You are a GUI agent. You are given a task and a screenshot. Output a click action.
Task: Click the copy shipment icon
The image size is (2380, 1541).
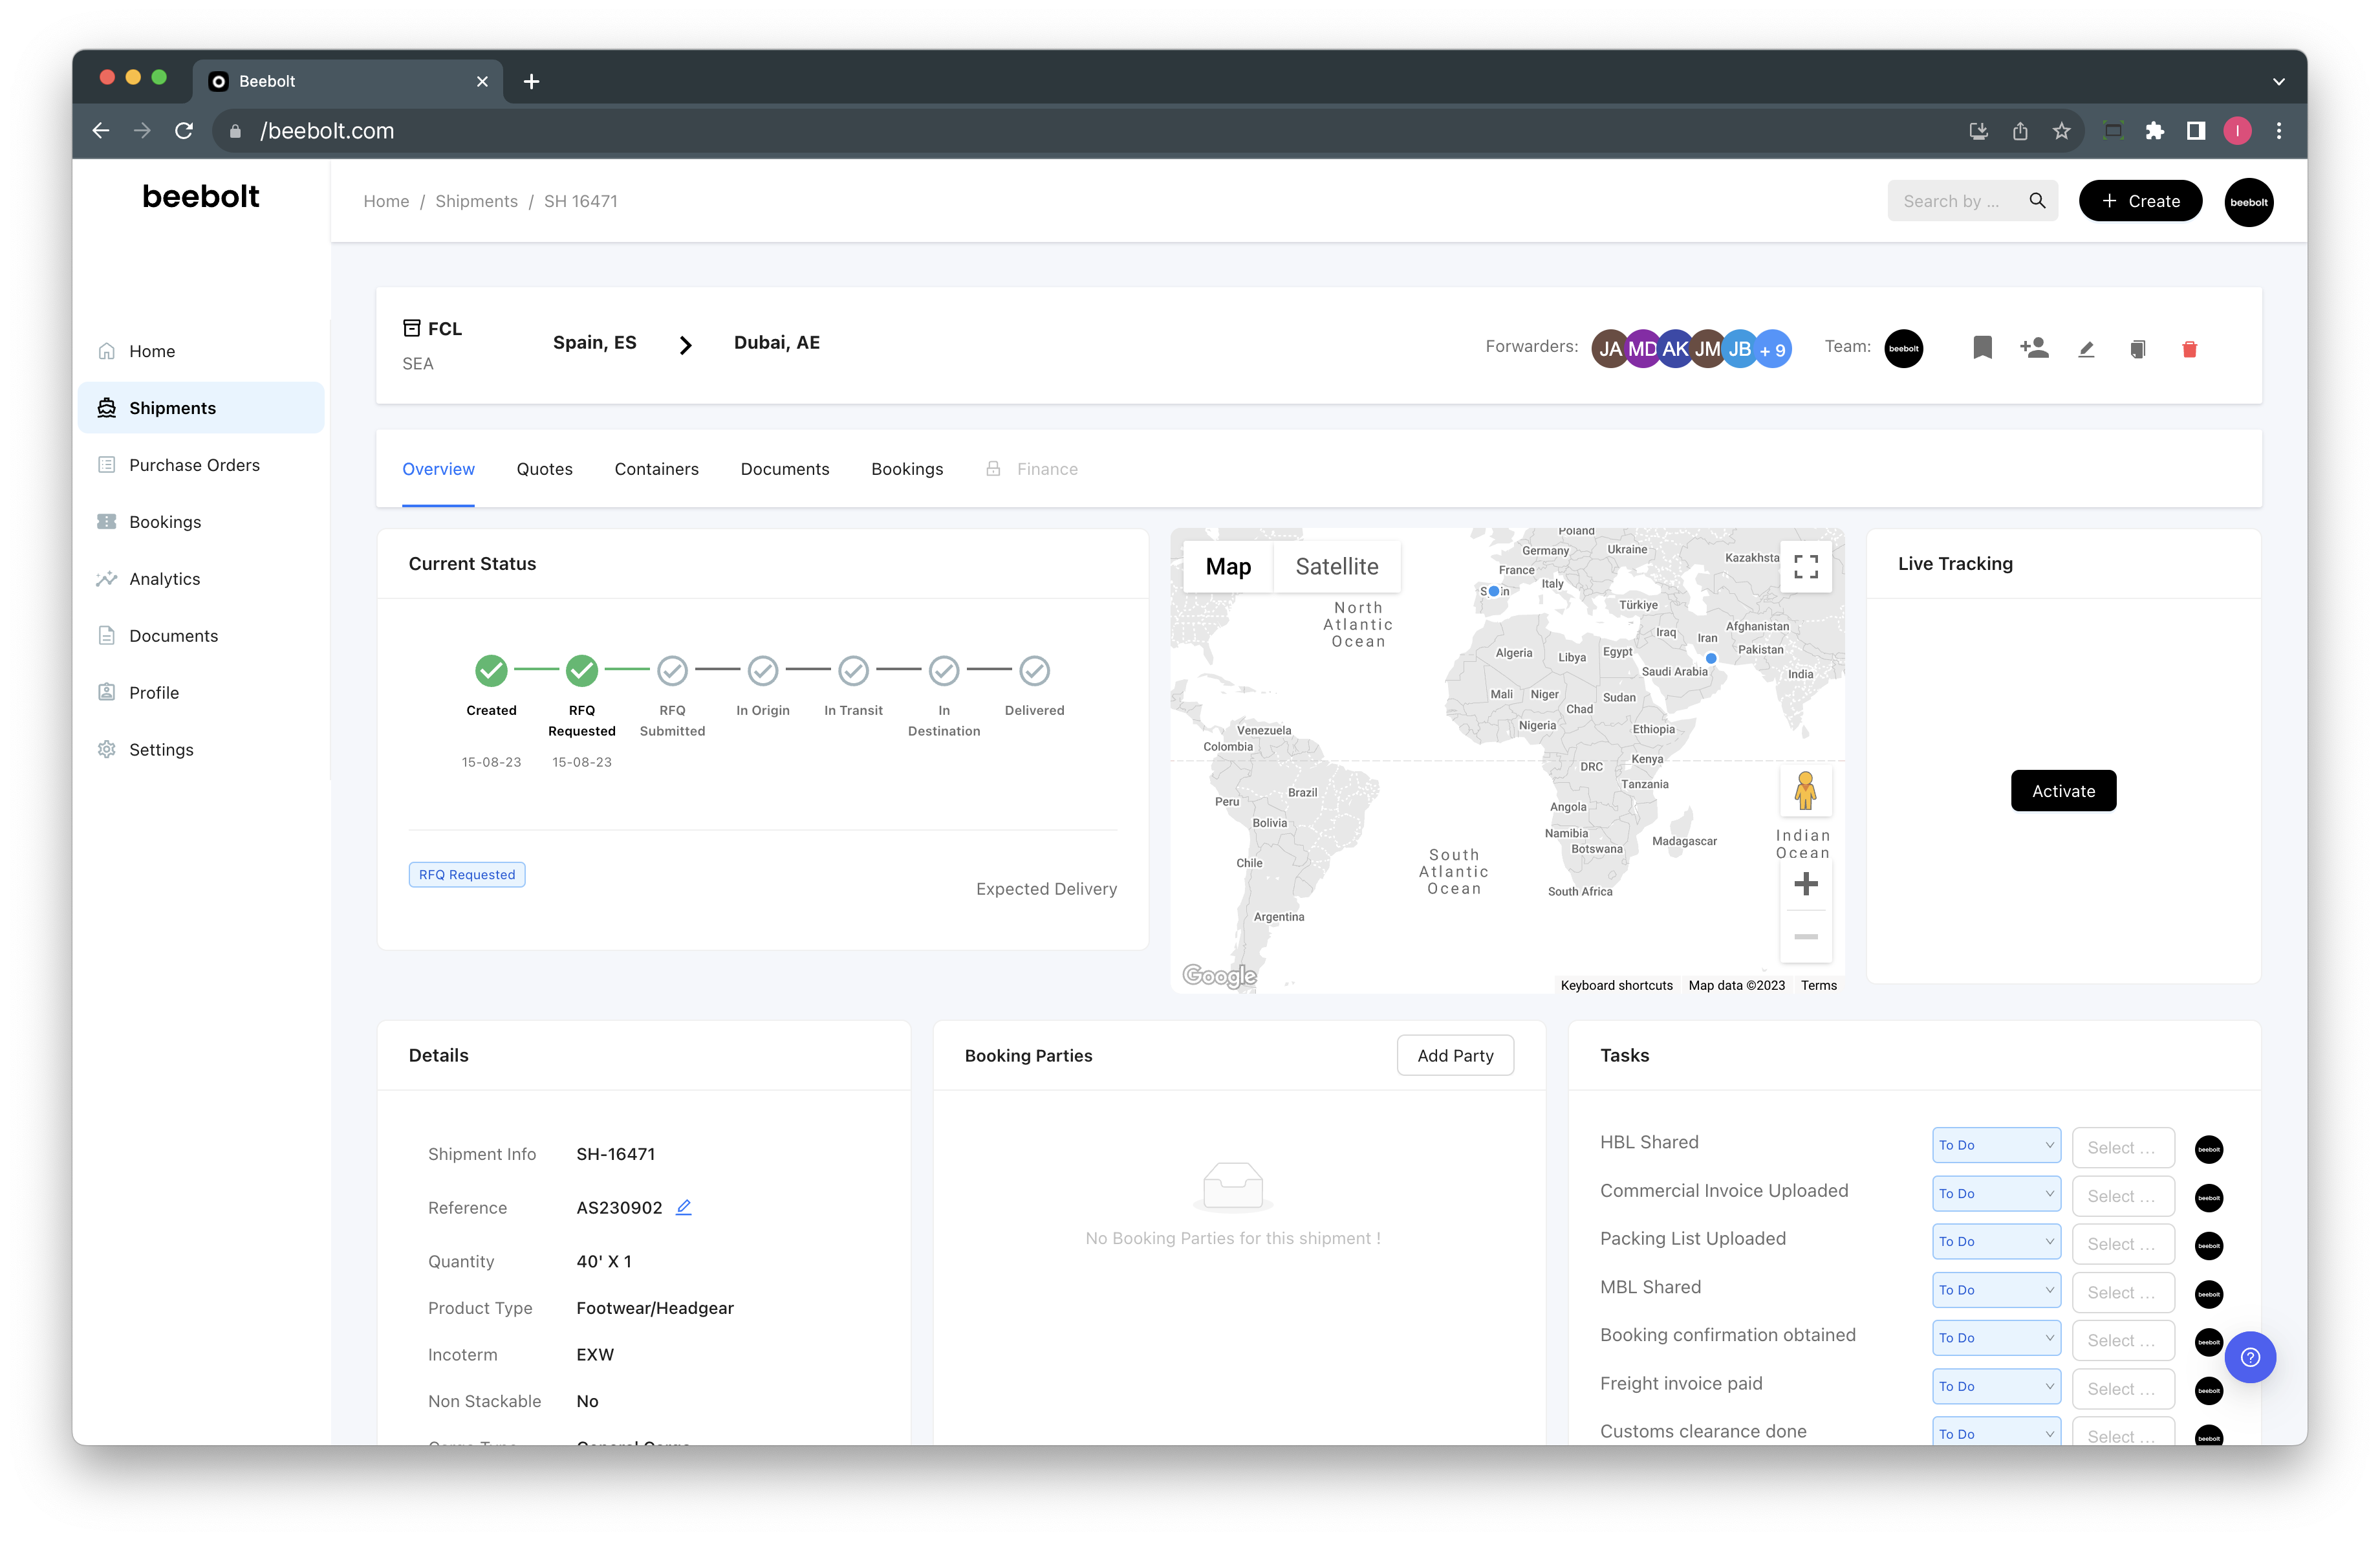point(2137,349)
